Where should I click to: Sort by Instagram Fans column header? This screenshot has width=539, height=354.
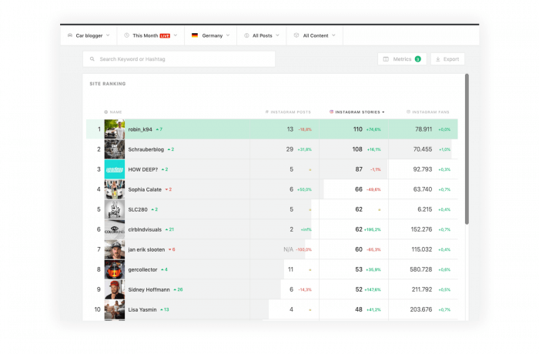click(428, 112)
